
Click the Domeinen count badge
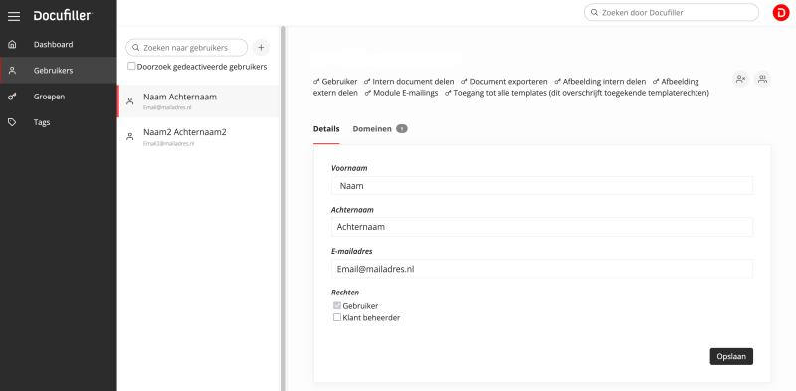[x=402, y=129]
